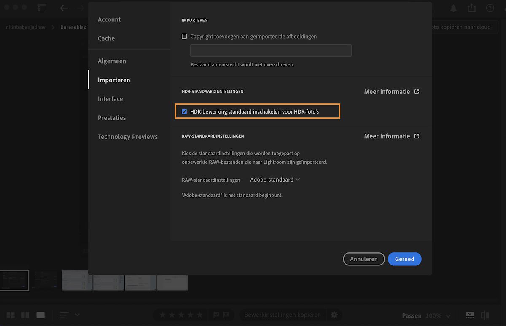This screenshot has height=326, width=506.
Task: Toggle the filmstrip panel icon
Action: [x=470, y=315]
